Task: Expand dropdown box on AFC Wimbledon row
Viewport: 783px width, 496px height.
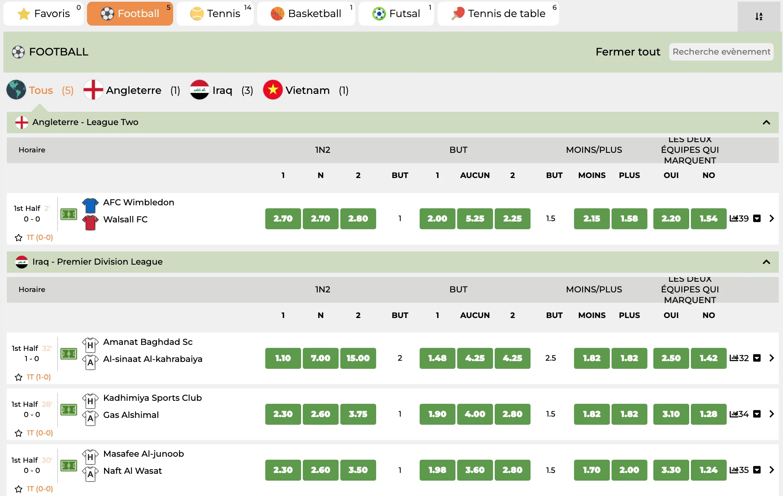Action: click(757, 219)
